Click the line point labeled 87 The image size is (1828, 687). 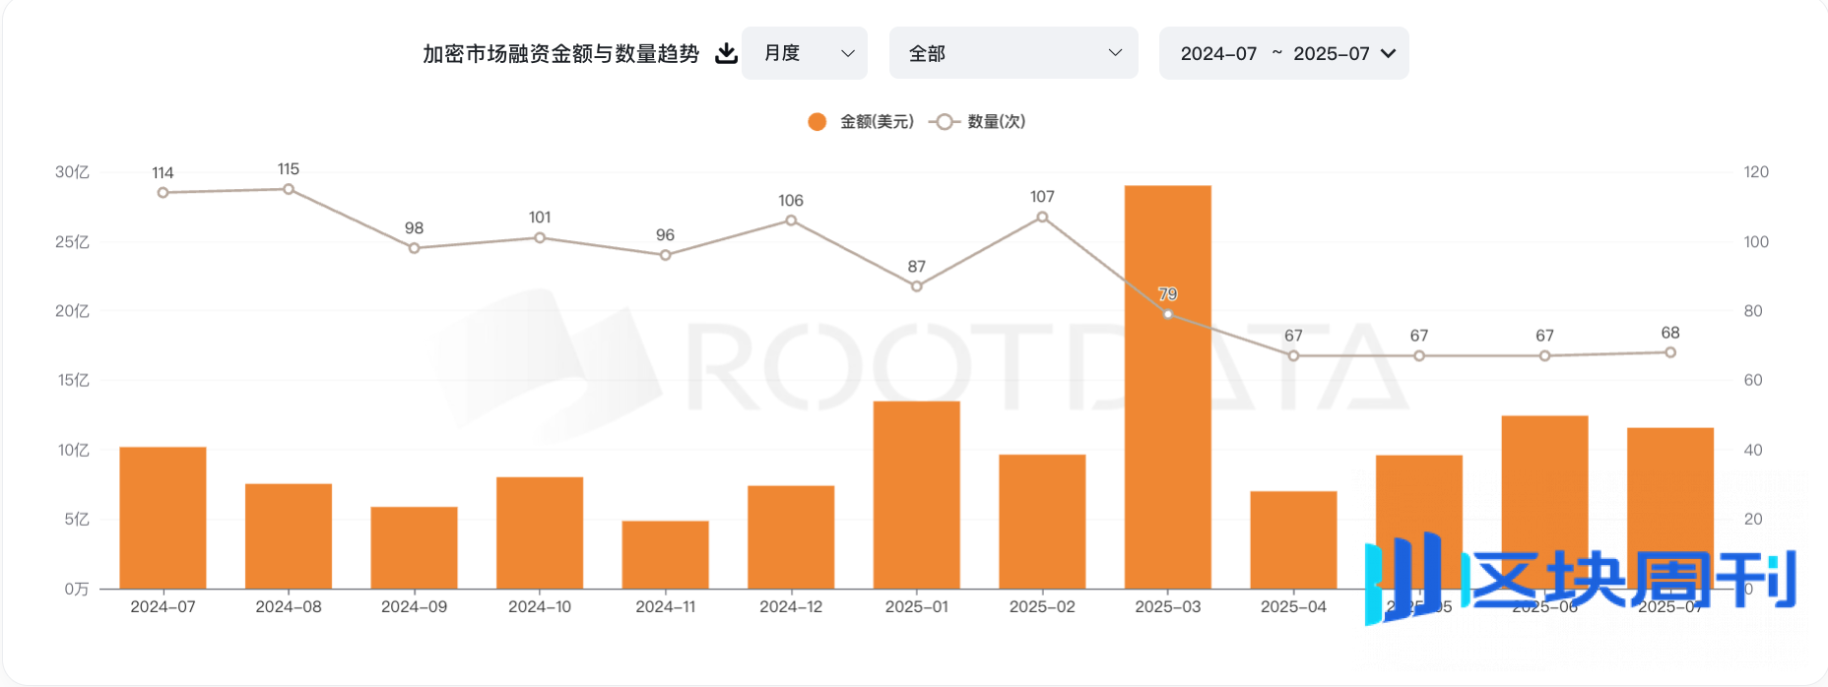click(917, 286)
